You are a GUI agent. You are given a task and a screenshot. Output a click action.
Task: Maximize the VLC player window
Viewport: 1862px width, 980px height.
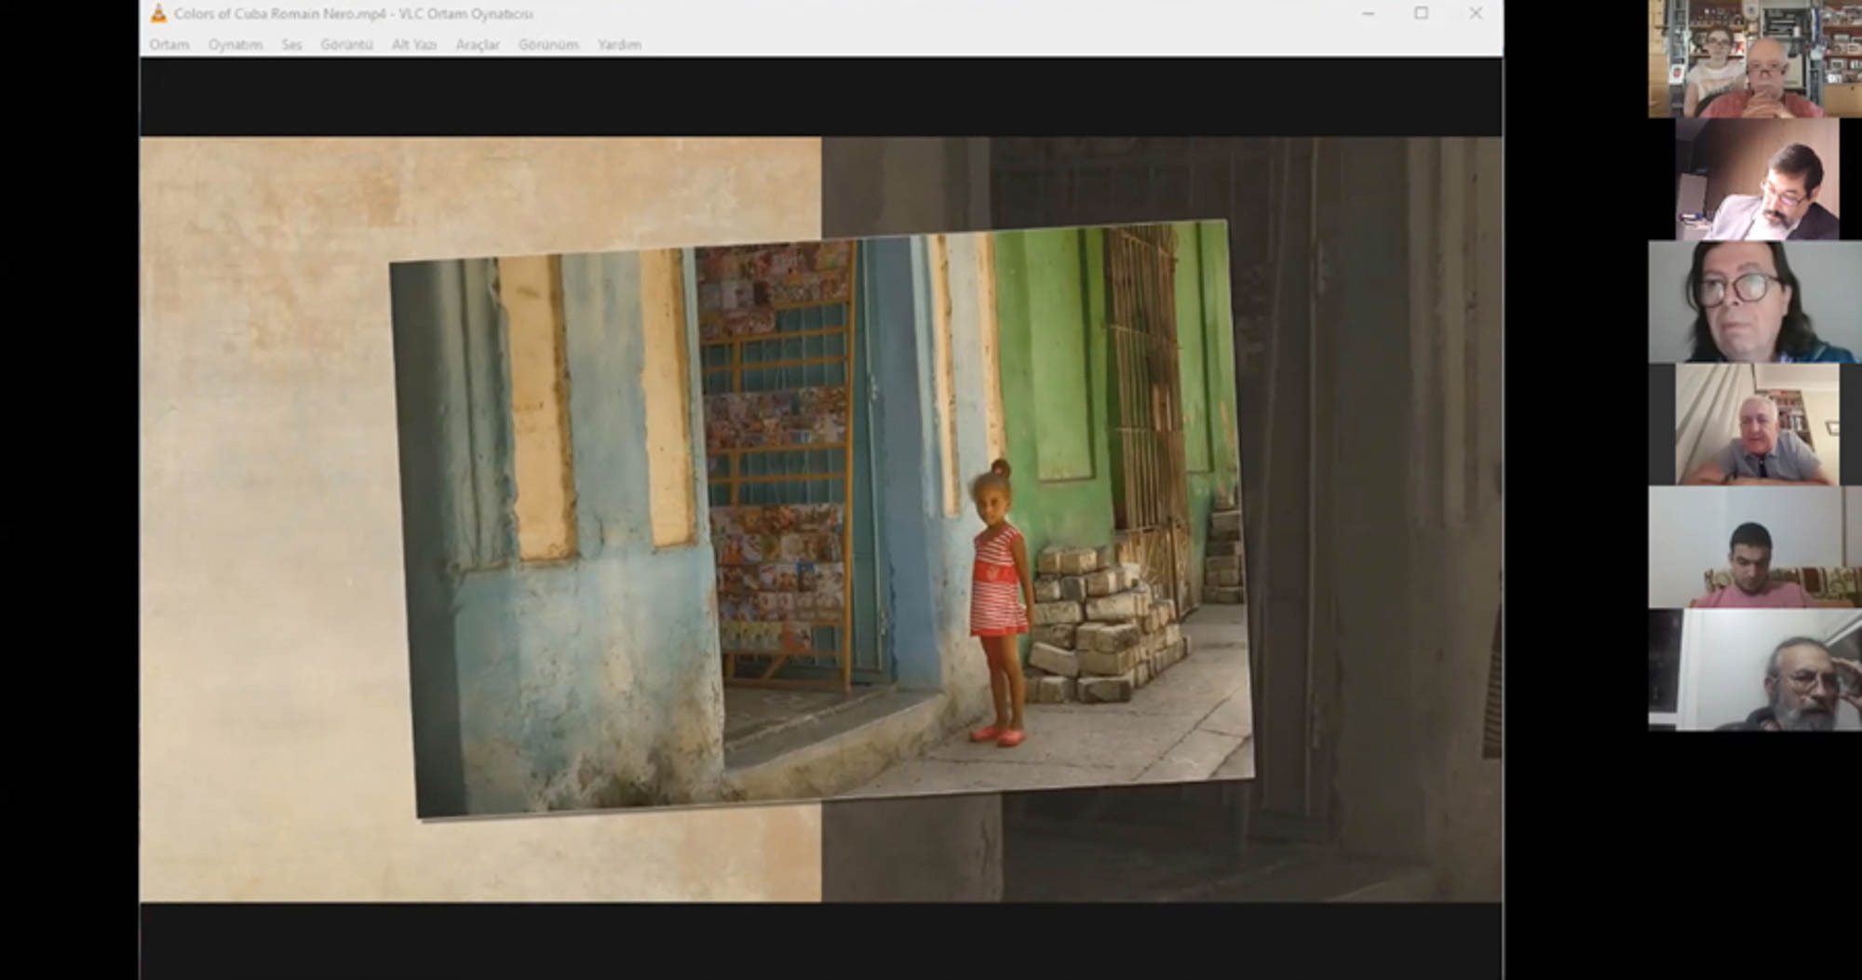pyautogui.click(x=1421, y=13)
